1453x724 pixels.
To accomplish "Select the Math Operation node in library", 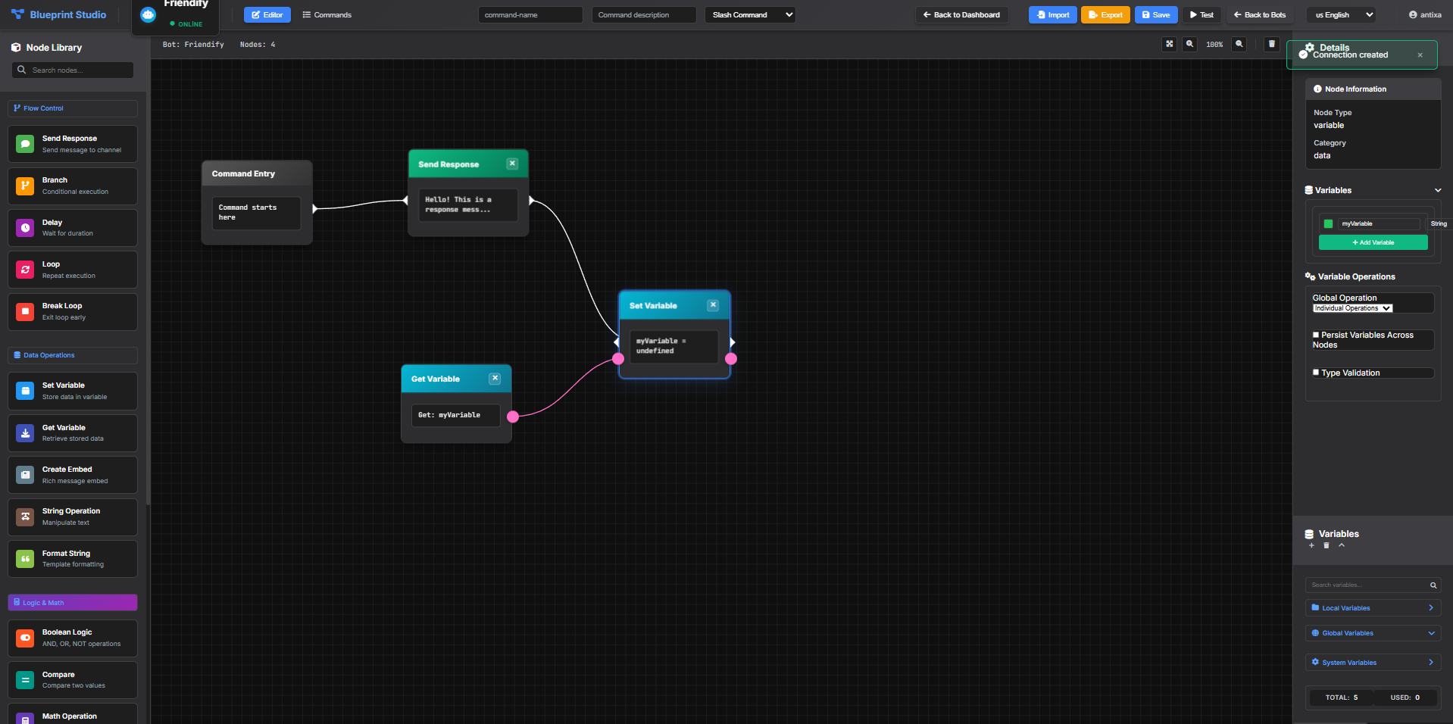I will (x=73, y=715).
